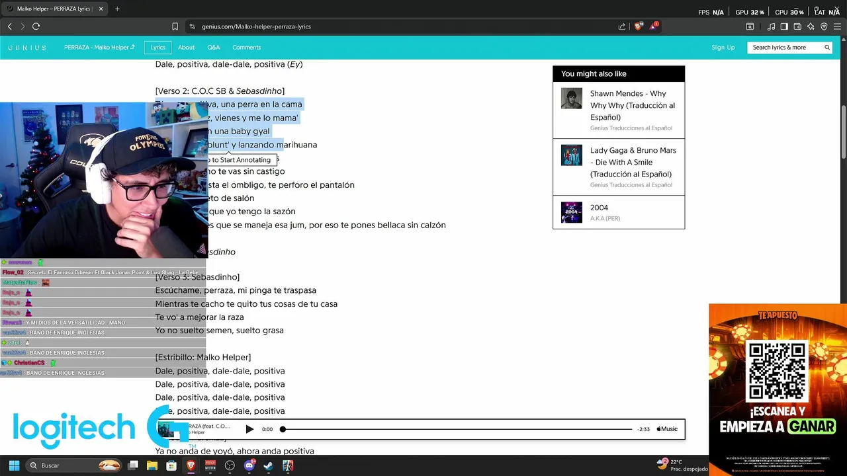Screen dimensions: 847x476
Task: Open File Explorer from the taskbar
Action: (152, 465)
